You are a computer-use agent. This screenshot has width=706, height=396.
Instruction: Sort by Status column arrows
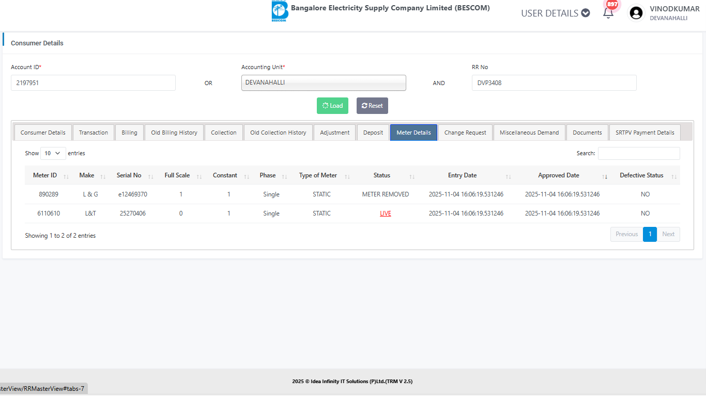tap(412, 176)
